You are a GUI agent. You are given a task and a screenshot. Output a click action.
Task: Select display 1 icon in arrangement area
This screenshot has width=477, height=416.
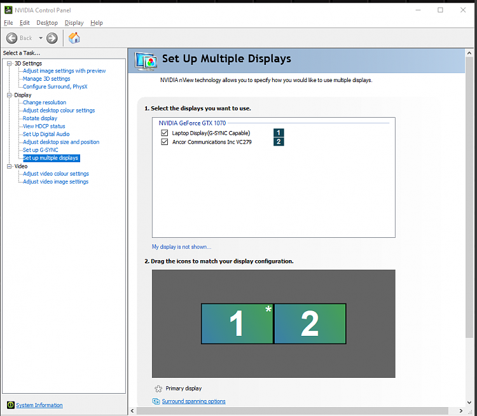pos(237,324)
